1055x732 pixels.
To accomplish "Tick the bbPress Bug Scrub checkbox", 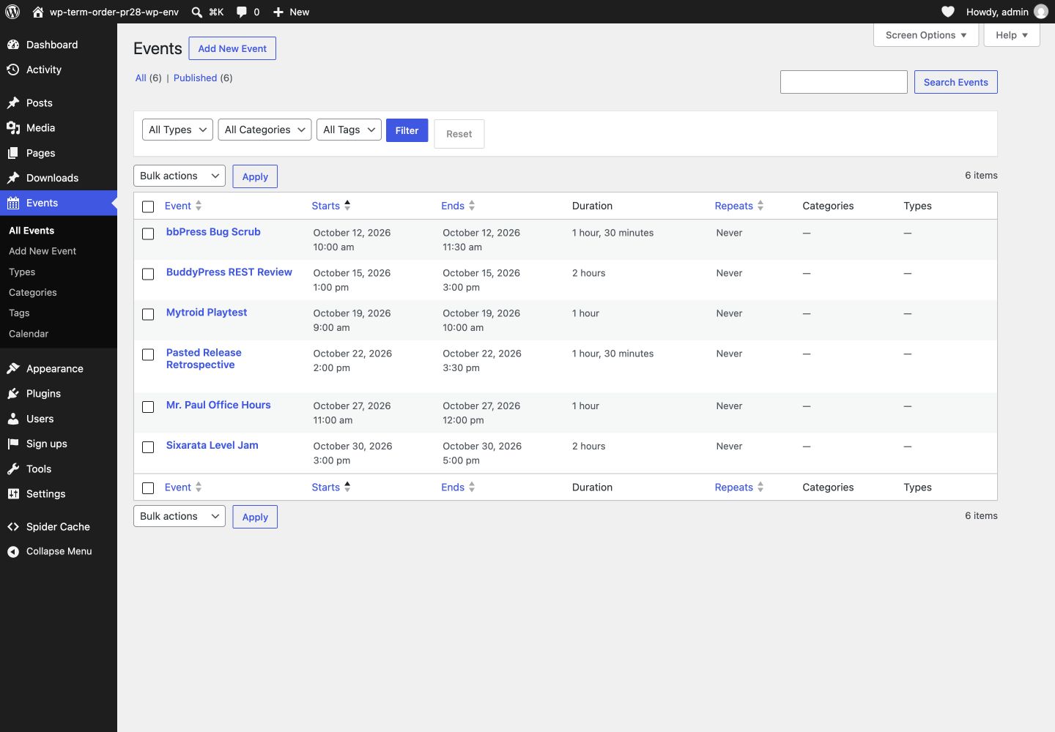I will 148,234.
